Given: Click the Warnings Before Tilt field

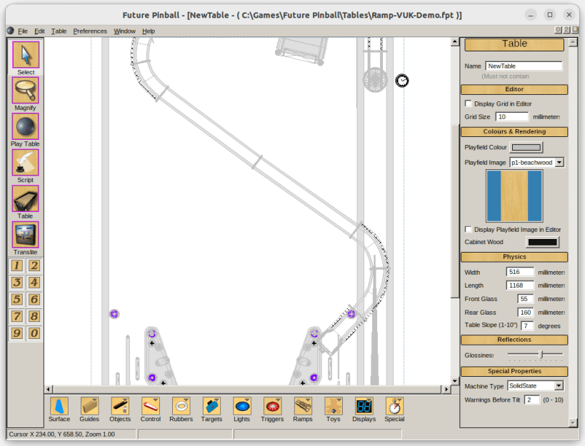Looking at the screenshot, I should (x=532, y=400).
